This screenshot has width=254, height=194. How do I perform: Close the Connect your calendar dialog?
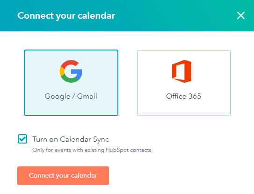(x=241, y=15)
